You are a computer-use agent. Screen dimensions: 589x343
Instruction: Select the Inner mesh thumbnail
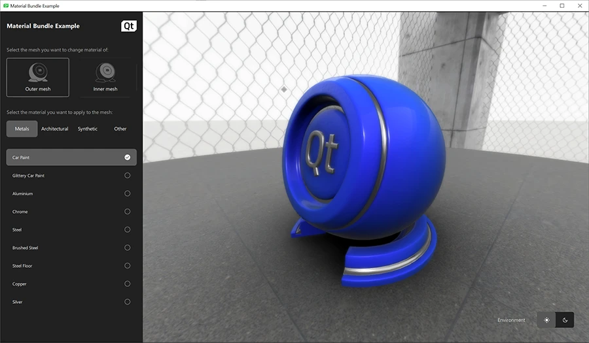tap(105, 77)
